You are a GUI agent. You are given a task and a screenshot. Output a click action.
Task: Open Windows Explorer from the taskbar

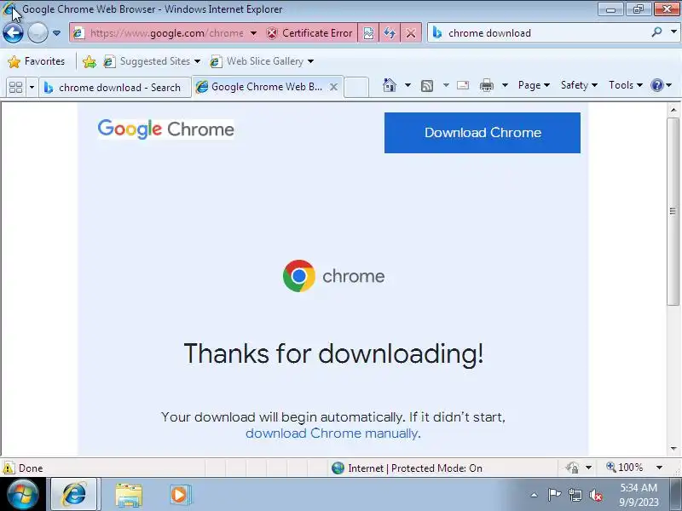(x=129, y=495)
